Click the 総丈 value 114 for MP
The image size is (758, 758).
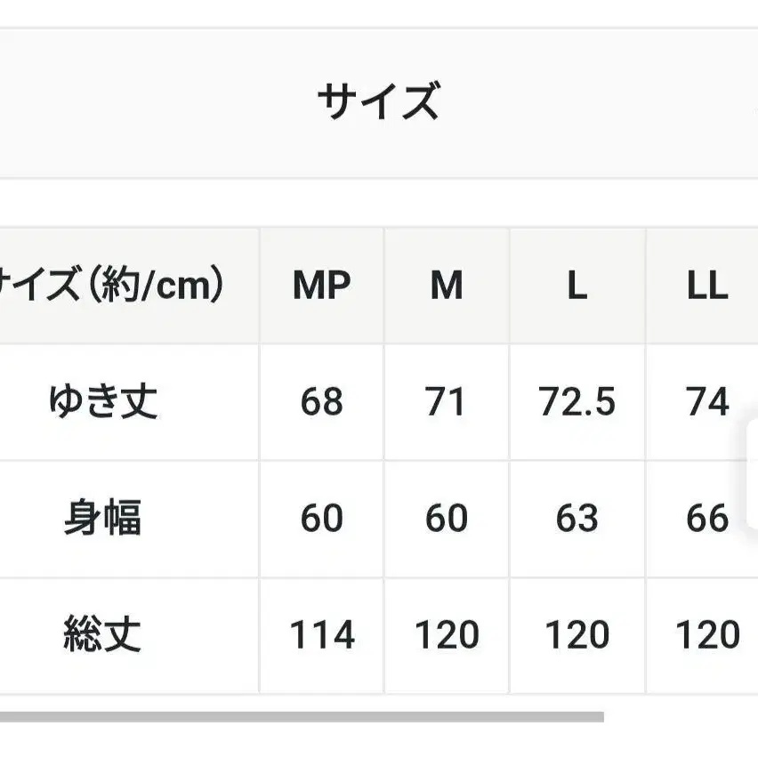pos(322,635)
